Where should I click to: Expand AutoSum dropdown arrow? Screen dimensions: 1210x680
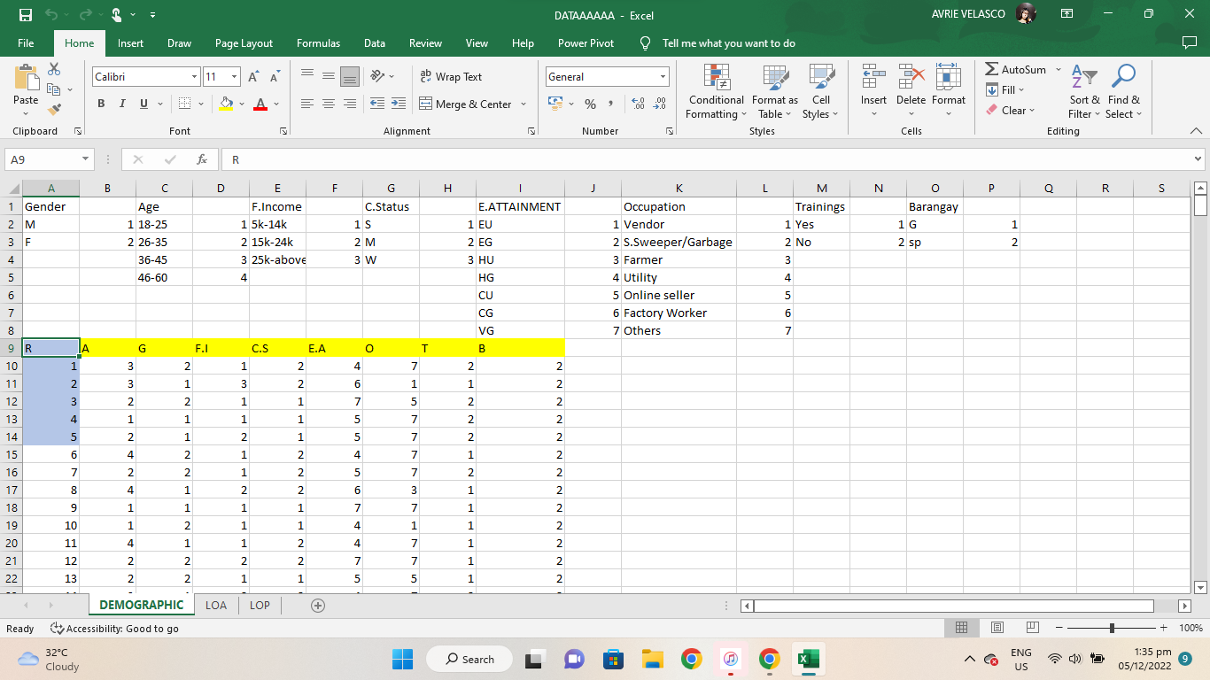point(1058,70)
